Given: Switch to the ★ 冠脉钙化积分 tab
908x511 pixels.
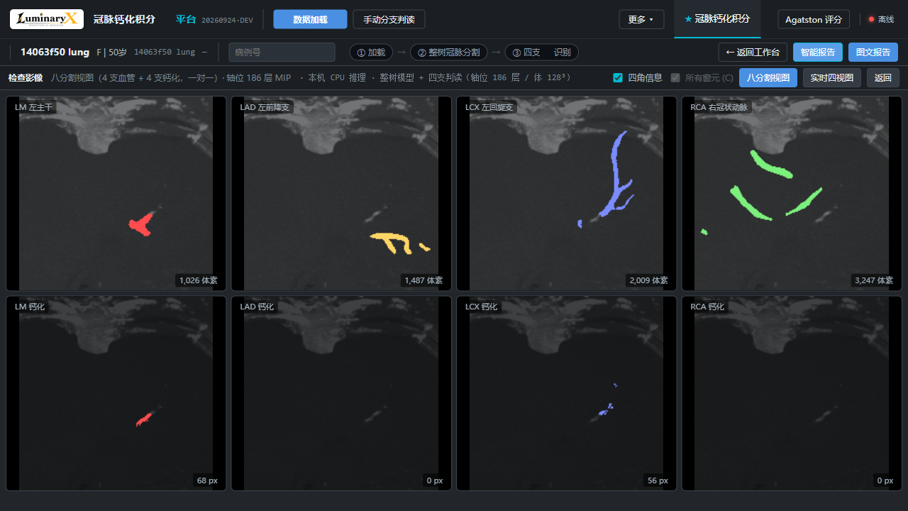Looking at the screenshot, I should 717,19.
